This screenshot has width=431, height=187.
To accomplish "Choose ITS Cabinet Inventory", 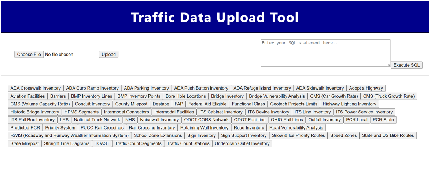I will pyautogui.click(x=221, y=112).
